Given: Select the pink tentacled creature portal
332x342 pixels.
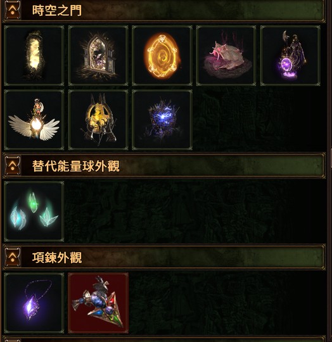Looking at the screenshot, I should (x=226, y=56).
